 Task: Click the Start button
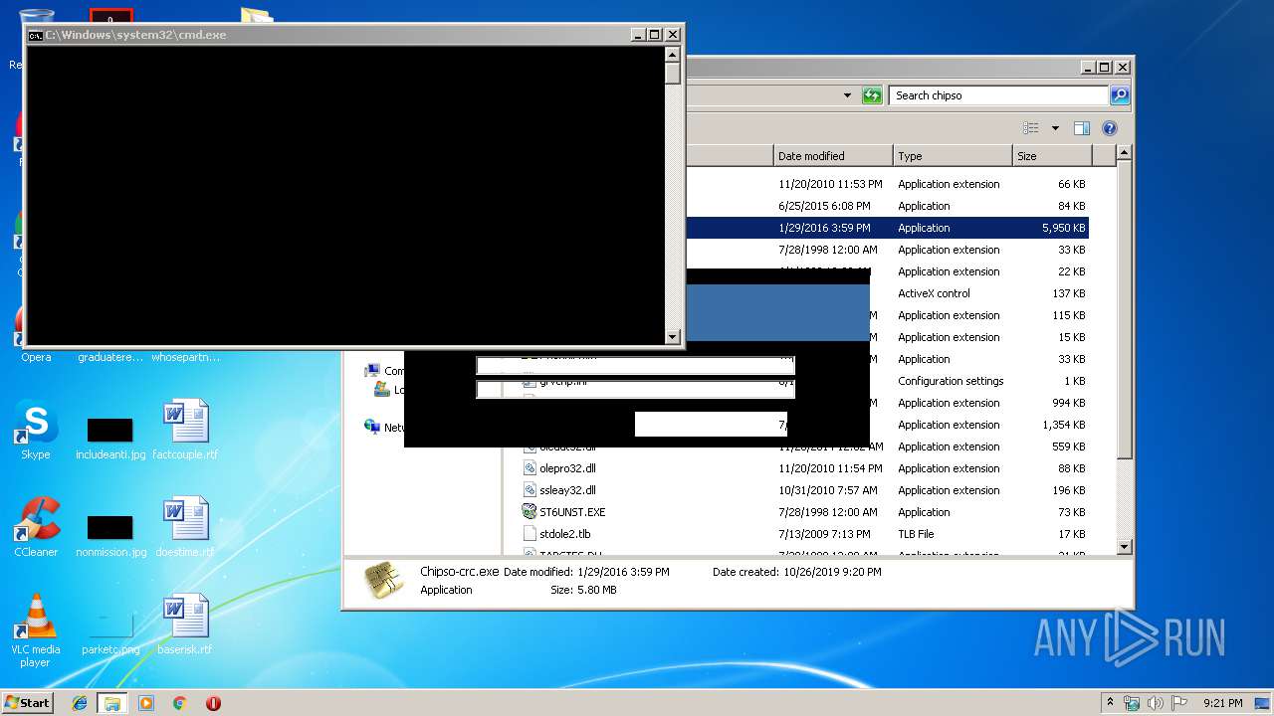coord(28,702)
